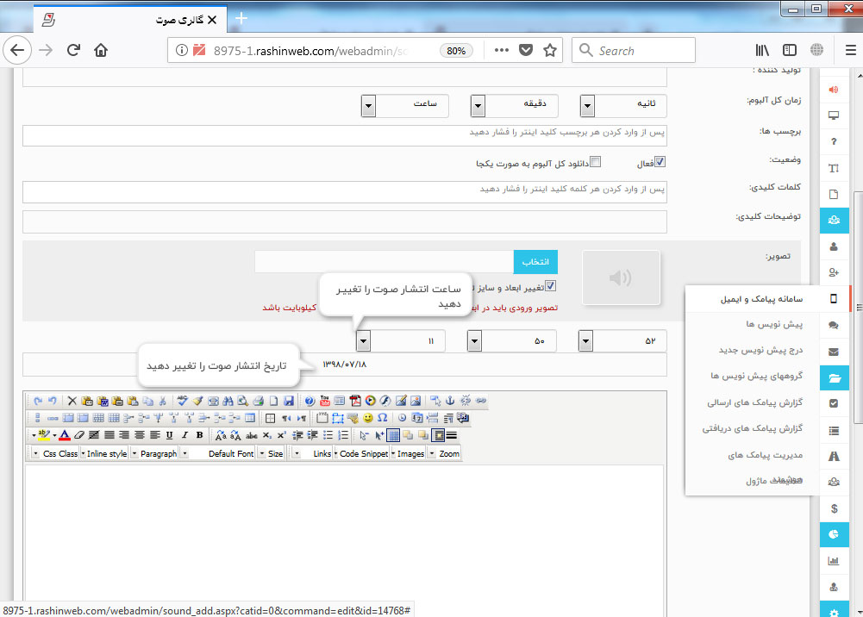Select the سامانه پیامک و ایمیل menu header
The image size is (863, 617).
pos(761,299)
